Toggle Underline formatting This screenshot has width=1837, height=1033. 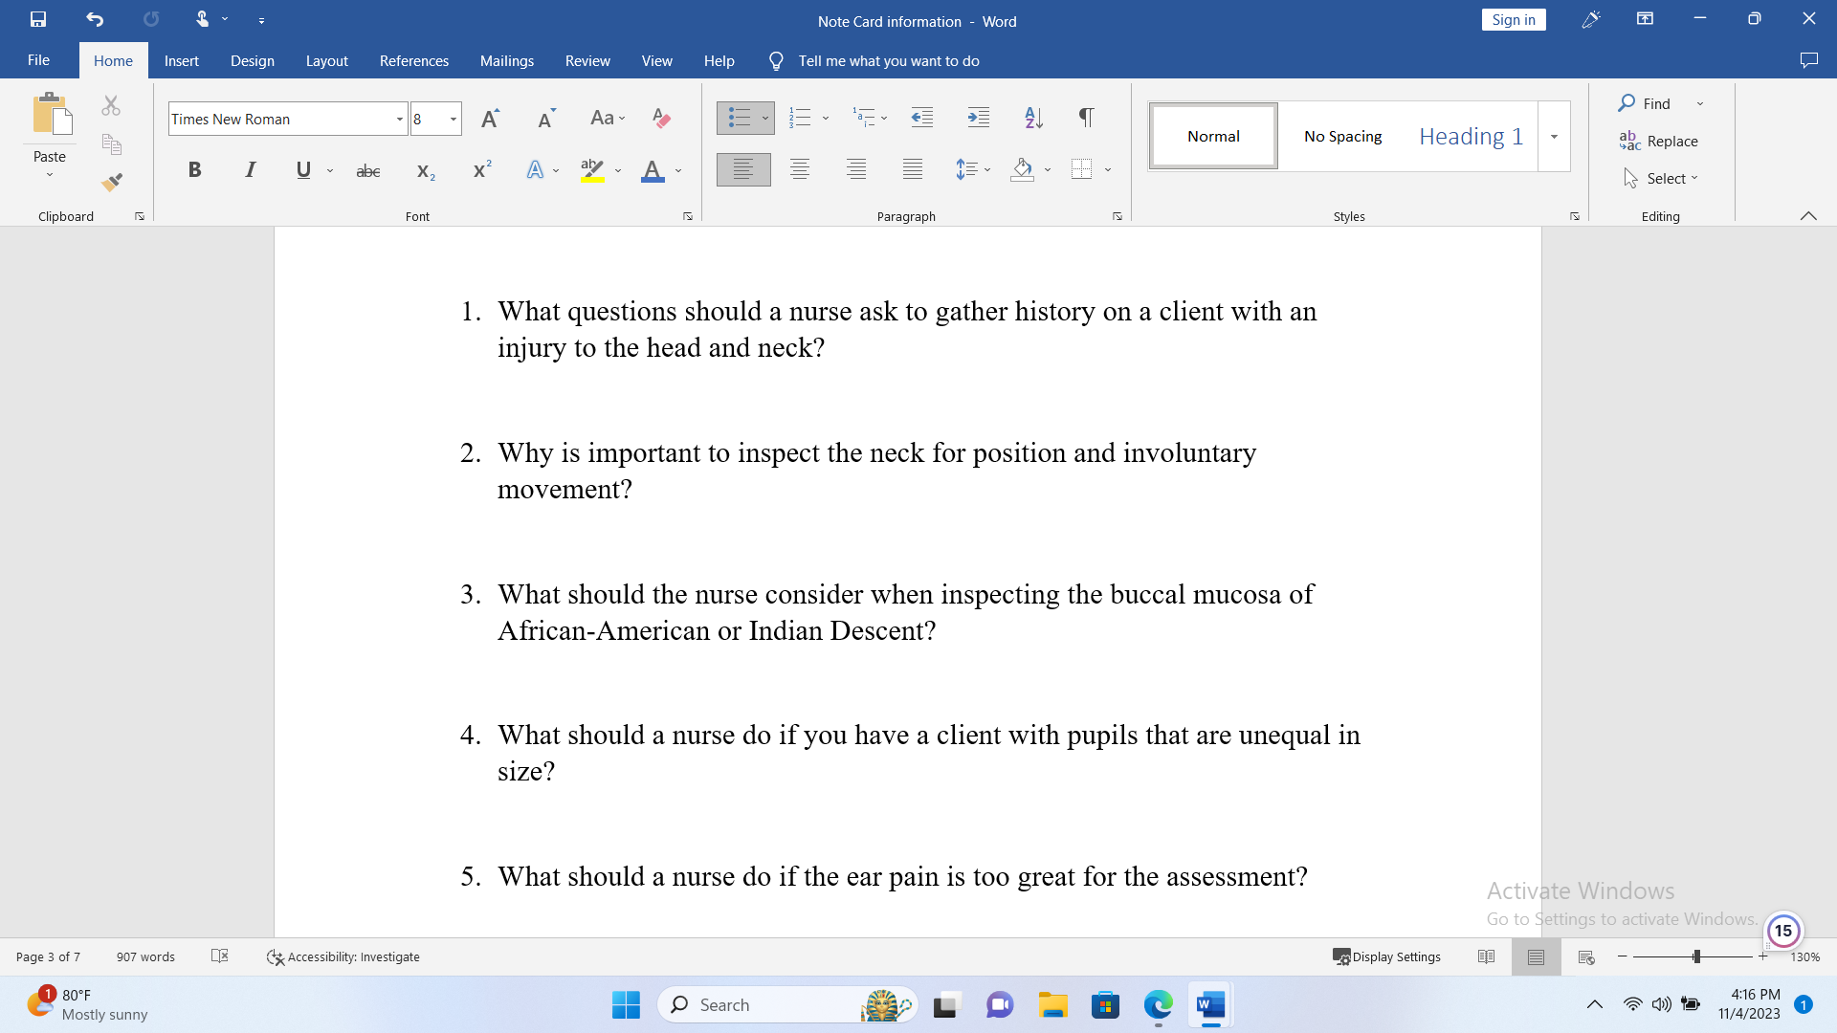click(303, 170)
